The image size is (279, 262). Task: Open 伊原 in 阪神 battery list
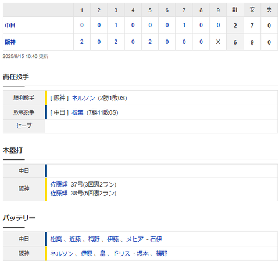click(x=87, y=253)
